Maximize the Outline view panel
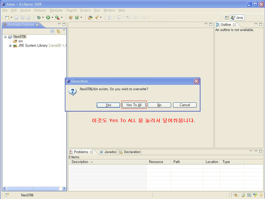265x199 pixels. pos(261,24)
